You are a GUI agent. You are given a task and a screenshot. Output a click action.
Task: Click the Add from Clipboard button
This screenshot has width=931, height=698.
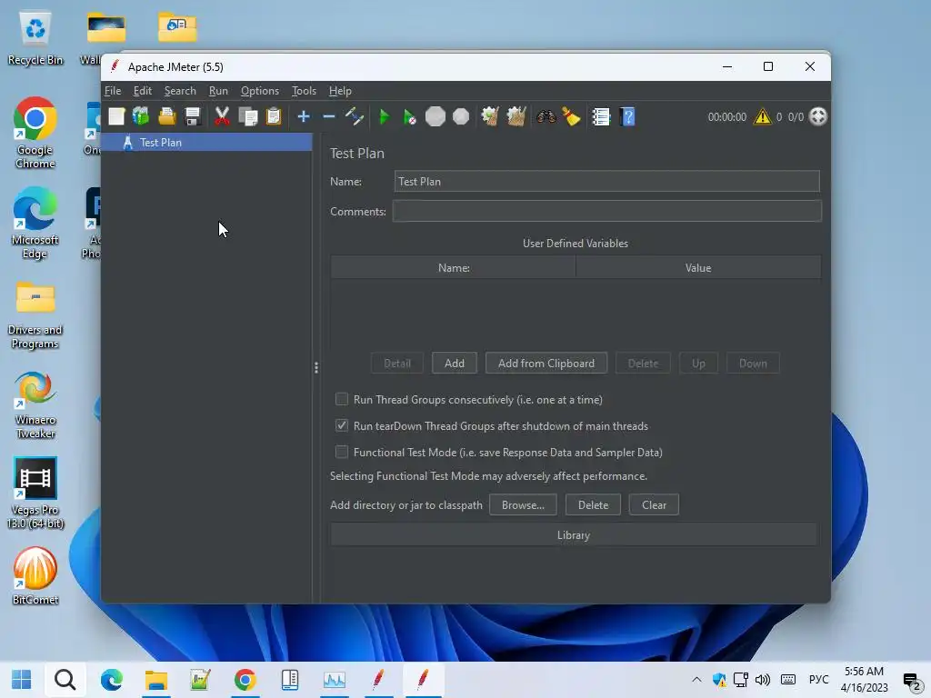(x=546, y=364)
